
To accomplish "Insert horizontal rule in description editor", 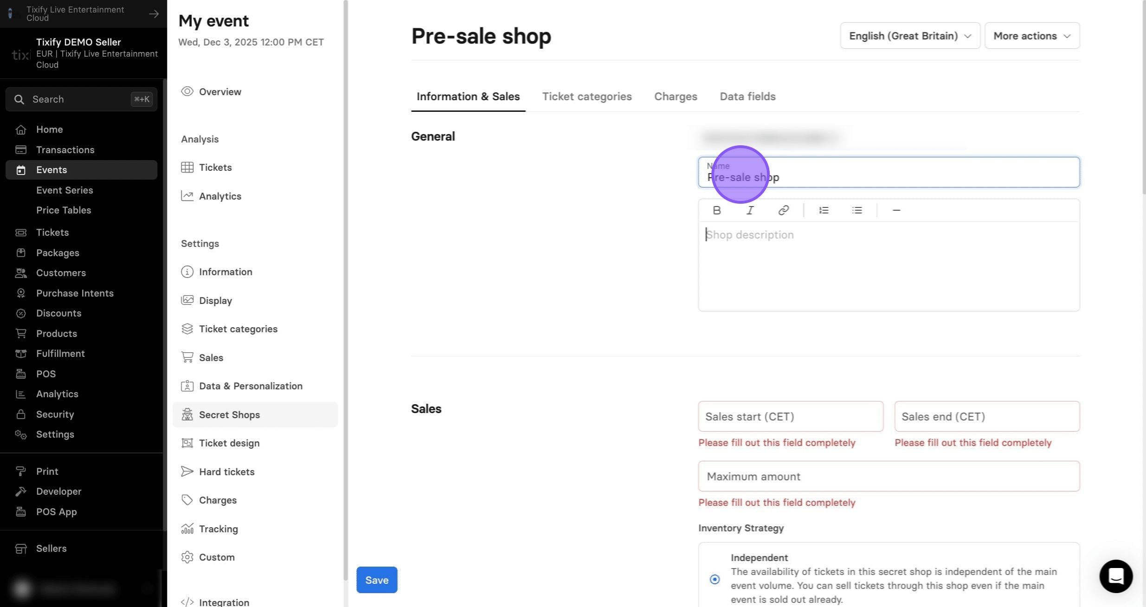I will 896,210.
